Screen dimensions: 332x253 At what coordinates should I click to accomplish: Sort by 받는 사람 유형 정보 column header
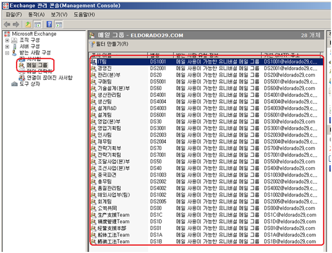pos(217,55)
